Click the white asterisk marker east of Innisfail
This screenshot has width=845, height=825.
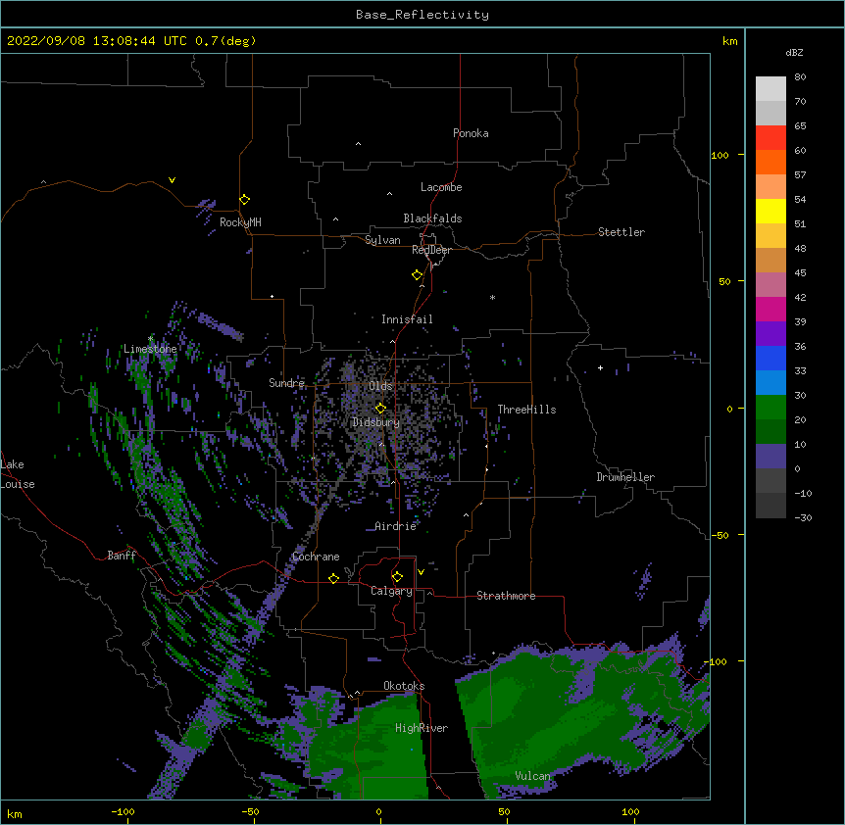tap(492, 297)
